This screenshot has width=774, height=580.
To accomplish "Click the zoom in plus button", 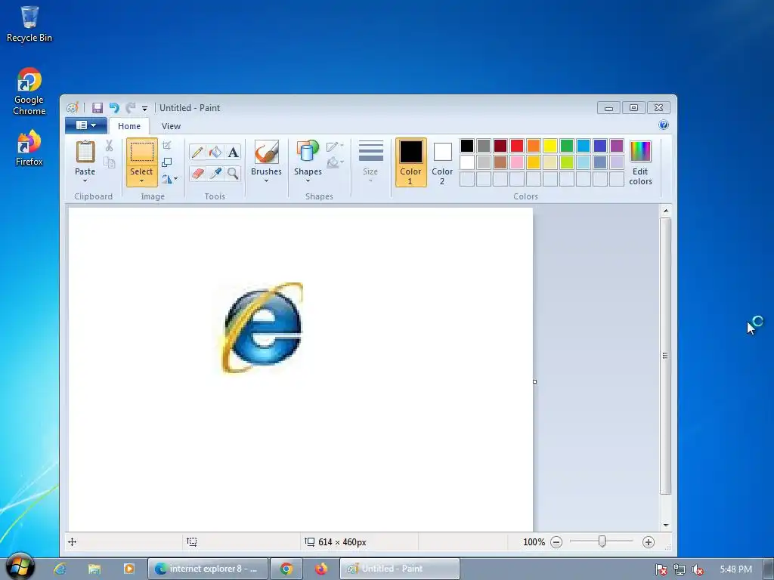I will point(648,542).
